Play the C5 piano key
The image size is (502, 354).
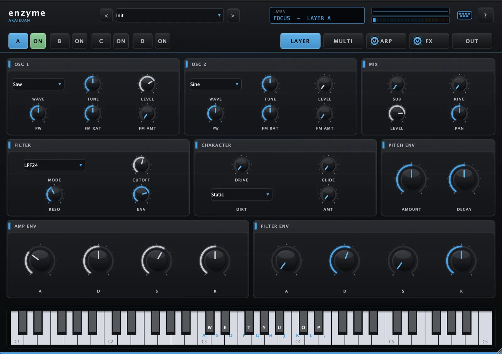pyautogui.click(x=391, y=340)
